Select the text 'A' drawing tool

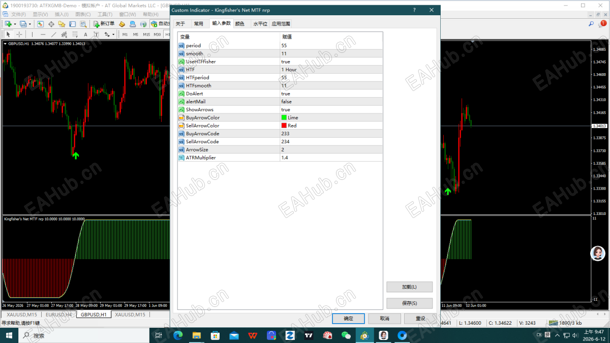click(x=85, y=35)
